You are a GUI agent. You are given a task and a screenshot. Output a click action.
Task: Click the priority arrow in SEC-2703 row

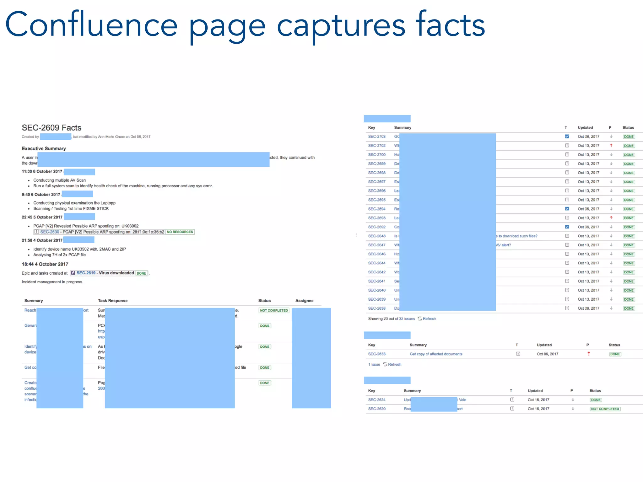coord(611,137)
